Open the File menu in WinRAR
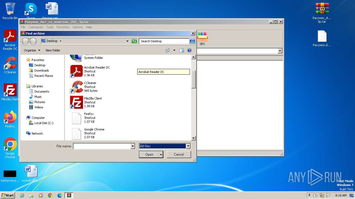This screenshot has height=199, width=355. pos(23,27)
